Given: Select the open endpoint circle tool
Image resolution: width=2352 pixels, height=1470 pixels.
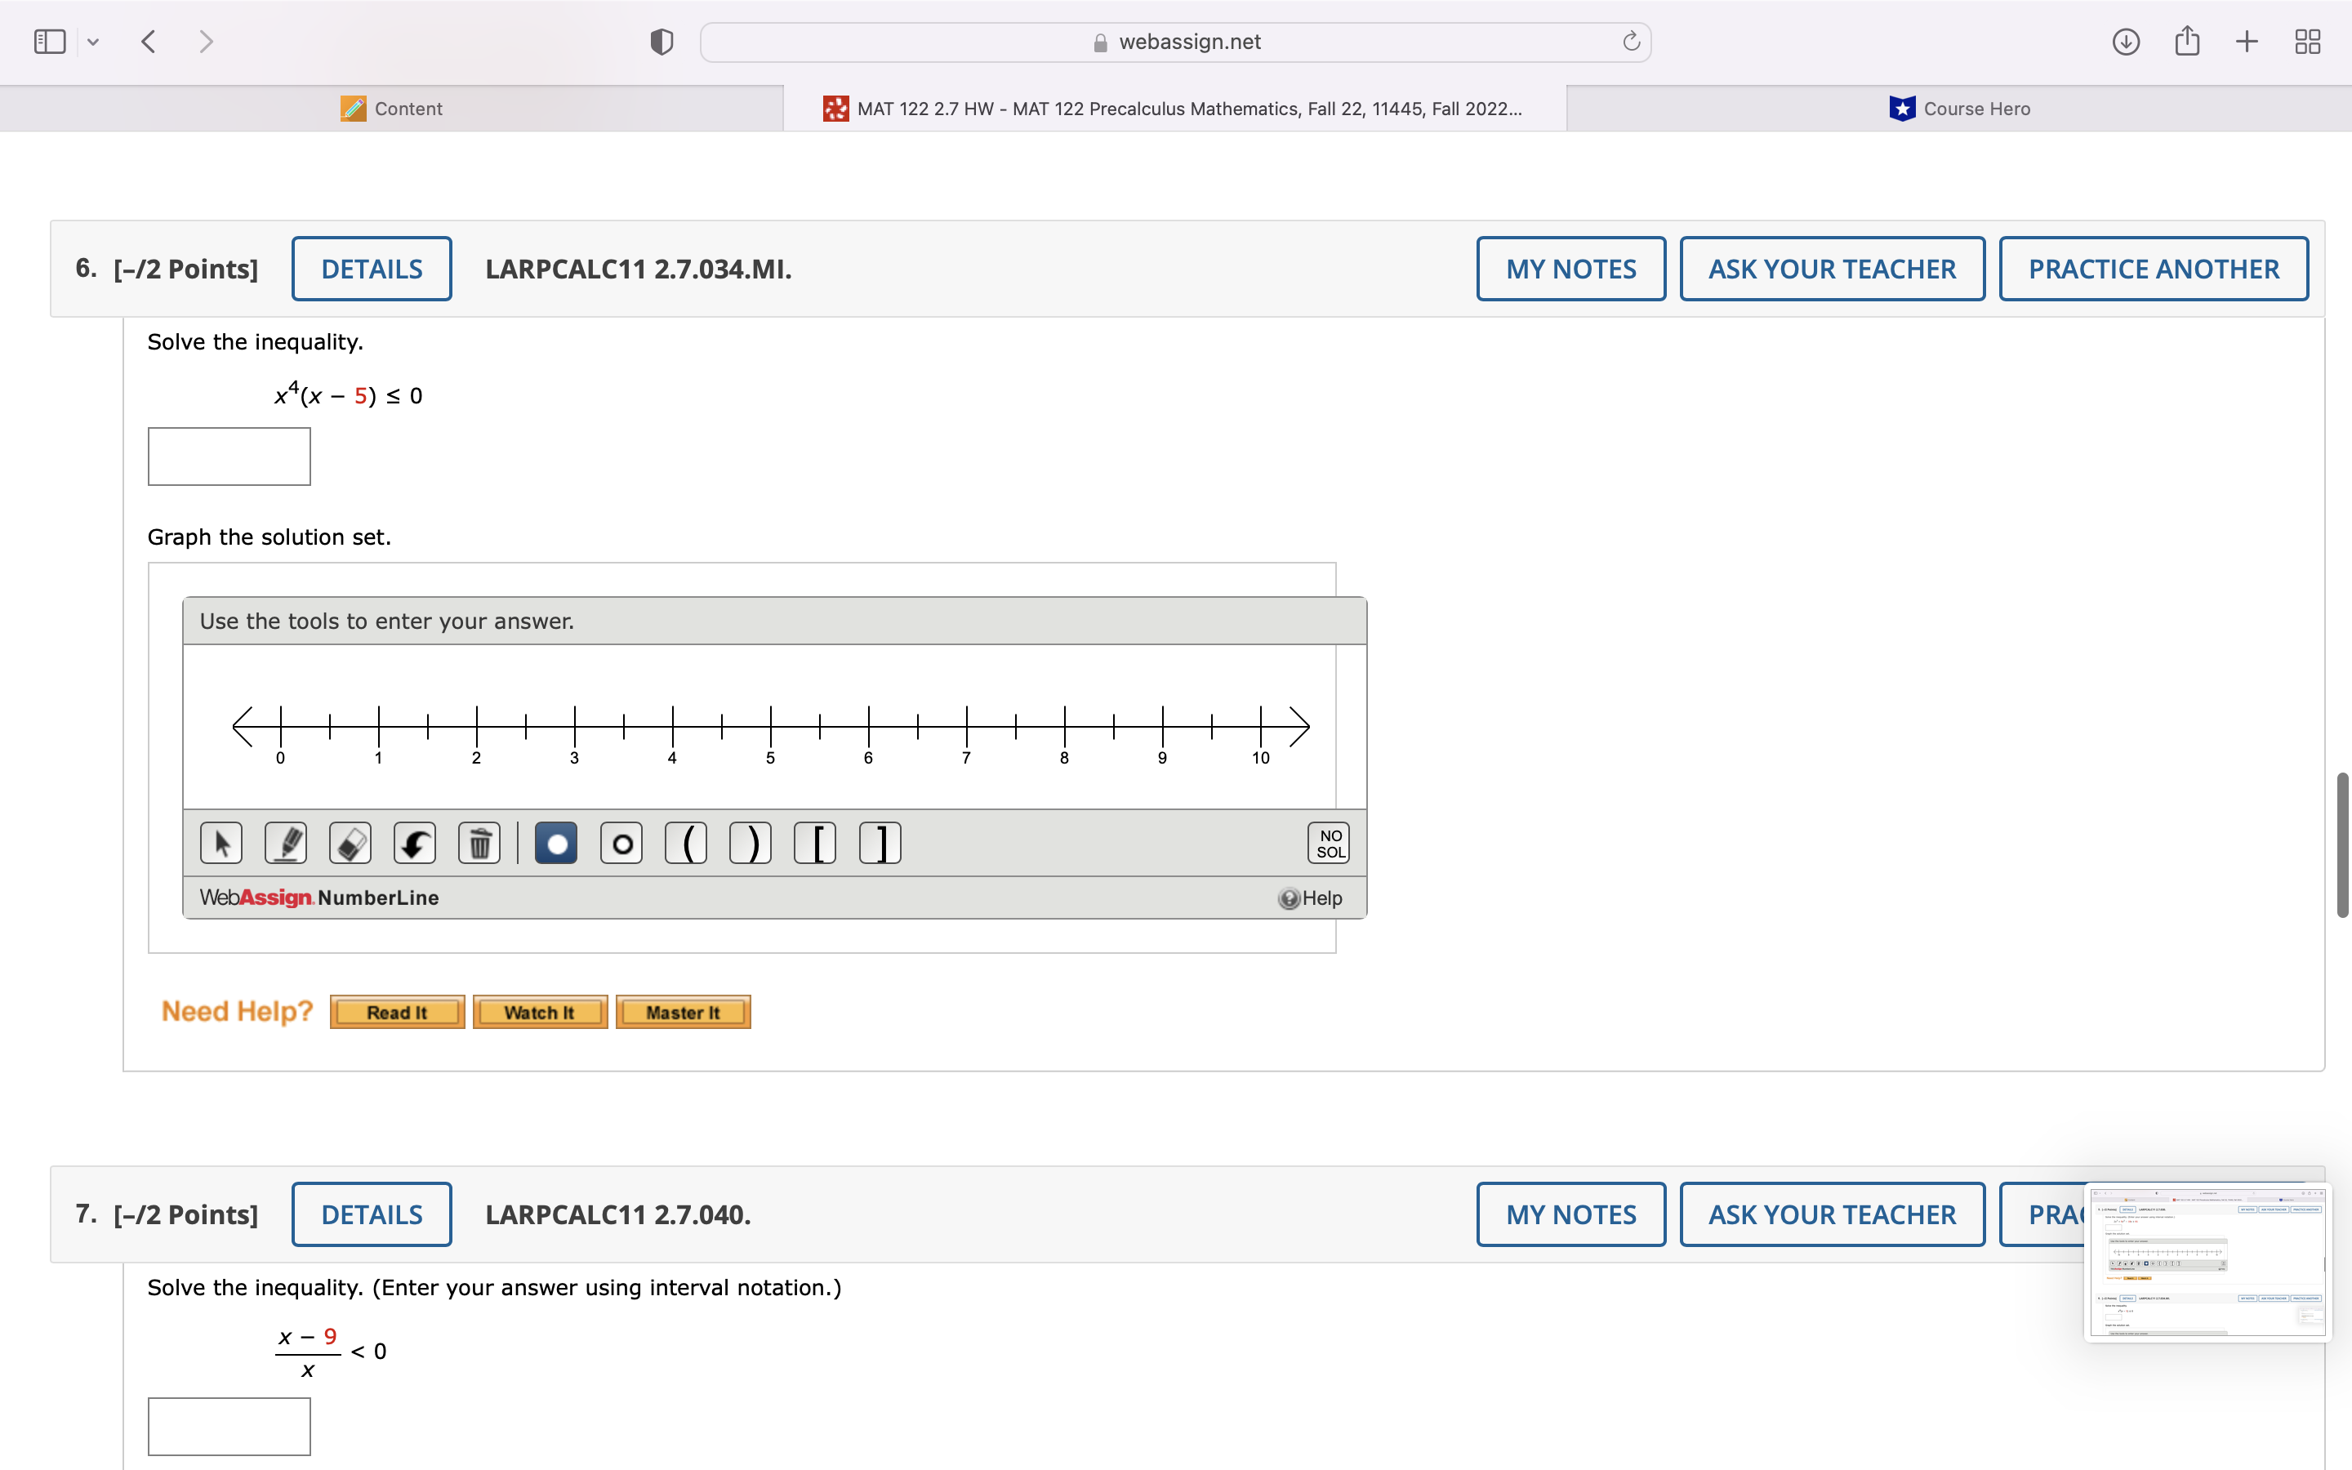Looking at the screenshot, I should tap(621, 843).
